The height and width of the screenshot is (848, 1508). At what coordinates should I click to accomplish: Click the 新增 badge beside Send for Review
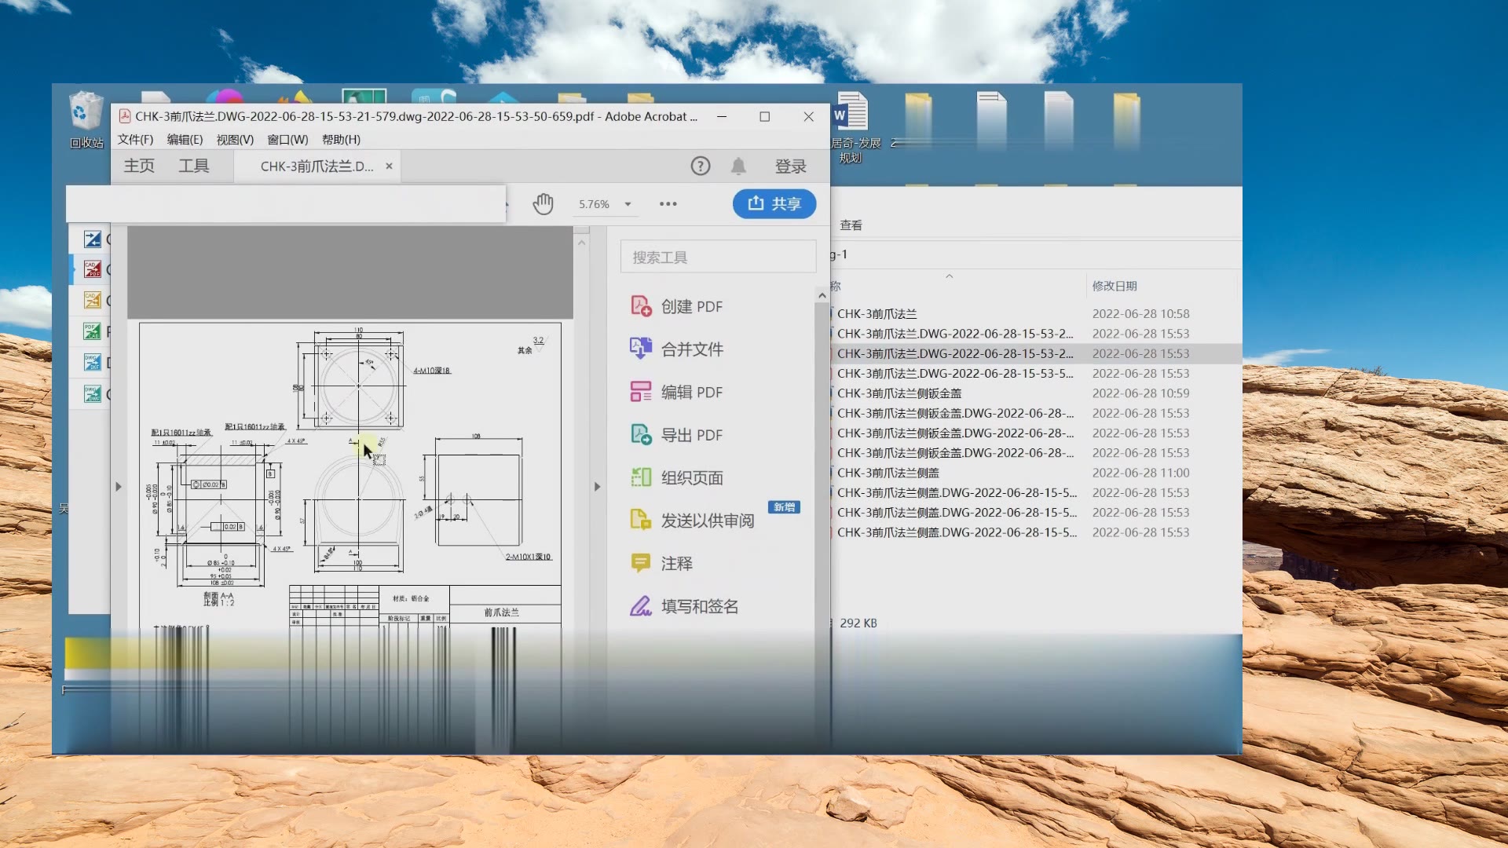click(x=784, y=507)
